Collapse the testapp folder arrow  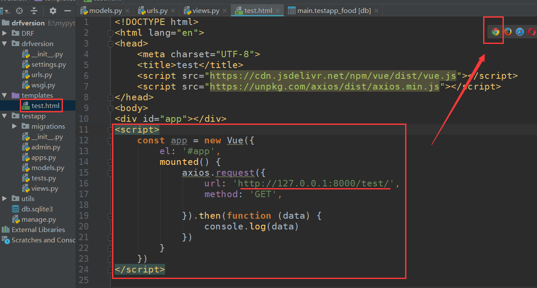(x=5, y=116)
